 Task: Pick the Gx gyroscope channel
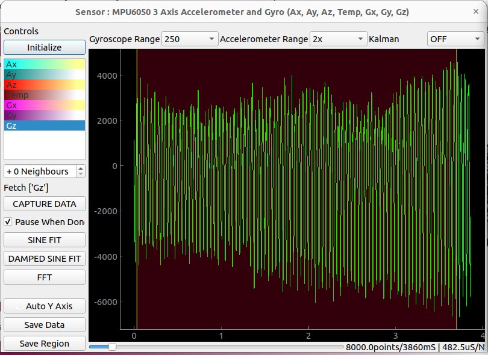pyautogui.click(x=44, y=105)
